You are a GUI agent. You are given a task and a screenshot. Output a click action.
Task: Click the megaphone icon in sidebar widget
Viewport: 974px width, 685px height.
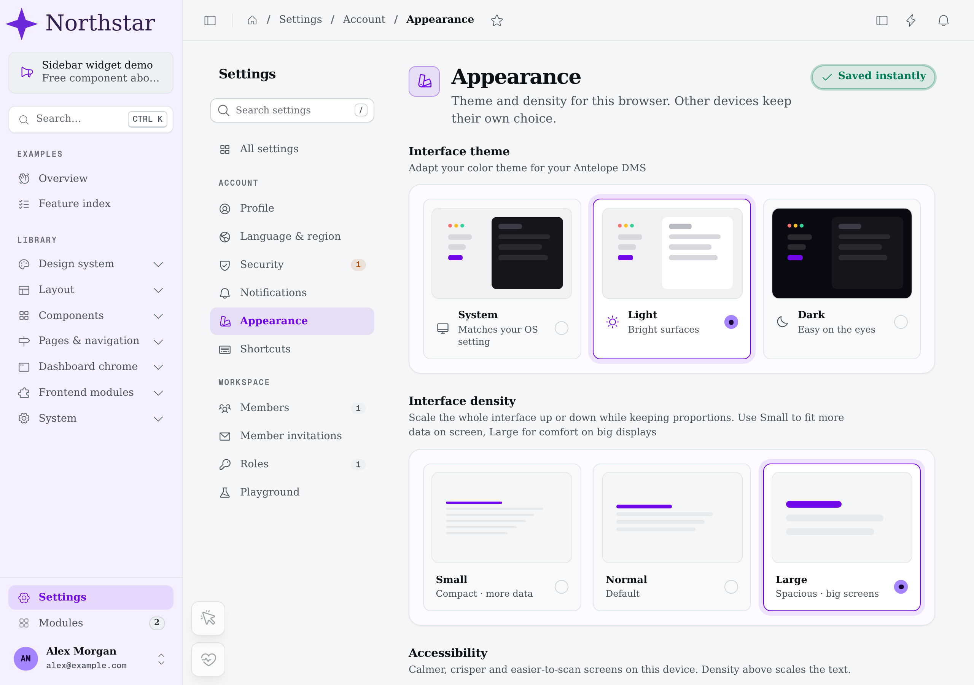[27, 72]
